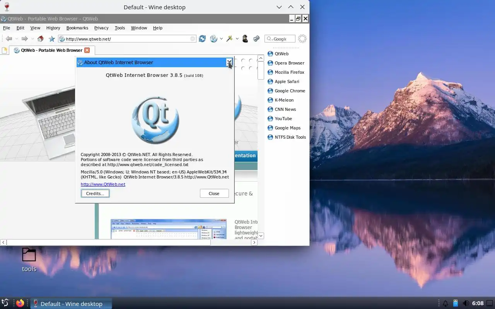Click the horizontal scrollbar right arrow
This screenshot has width=495, height=309.
click(x=254, y=243)
